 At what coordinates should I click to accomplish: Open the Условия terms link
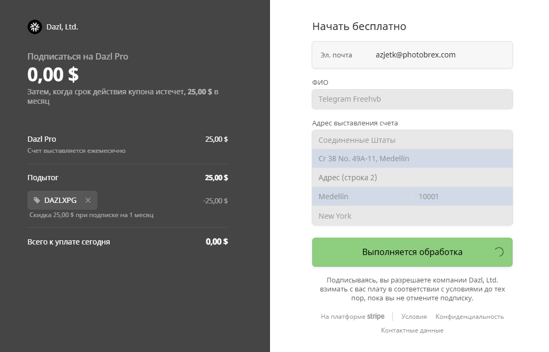coord(414,317)
